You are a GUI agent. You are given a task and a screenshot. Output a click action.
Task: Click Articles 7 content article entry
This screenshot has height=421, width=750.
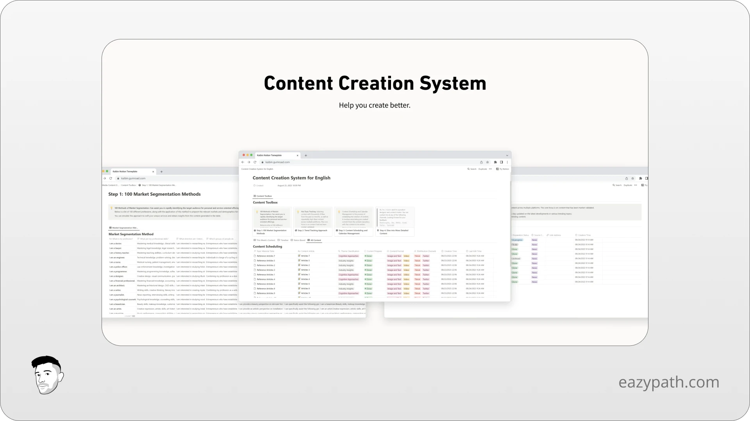(x=304, y=256)
